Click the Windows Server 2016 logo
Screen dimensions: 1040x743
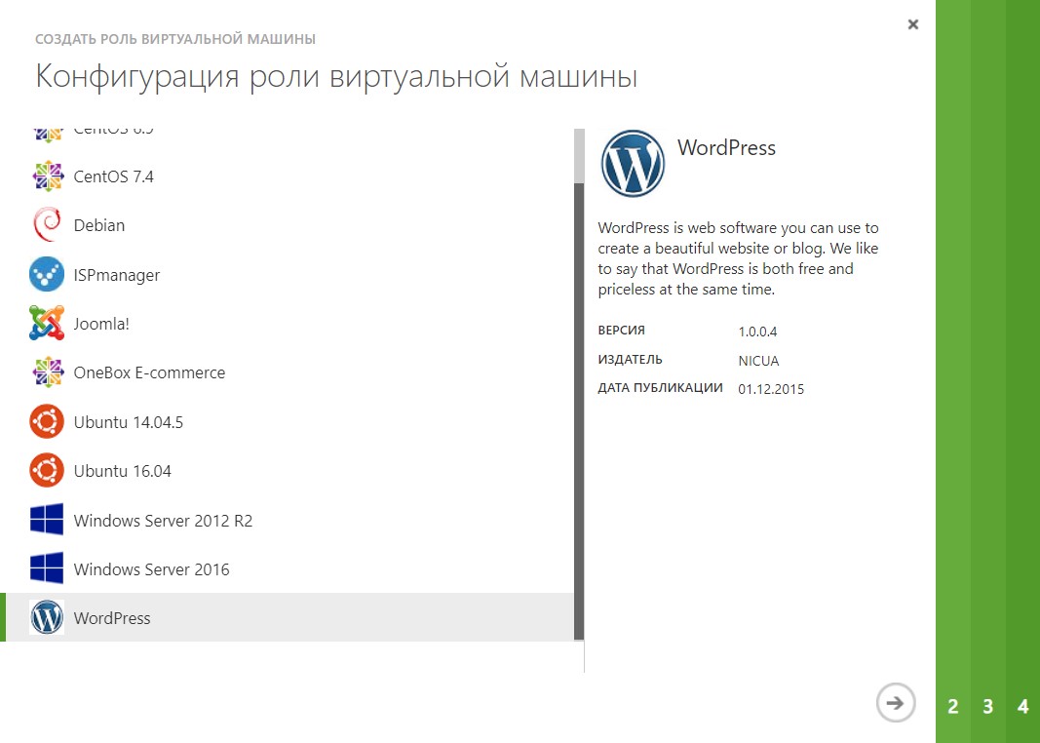point(47,568)
